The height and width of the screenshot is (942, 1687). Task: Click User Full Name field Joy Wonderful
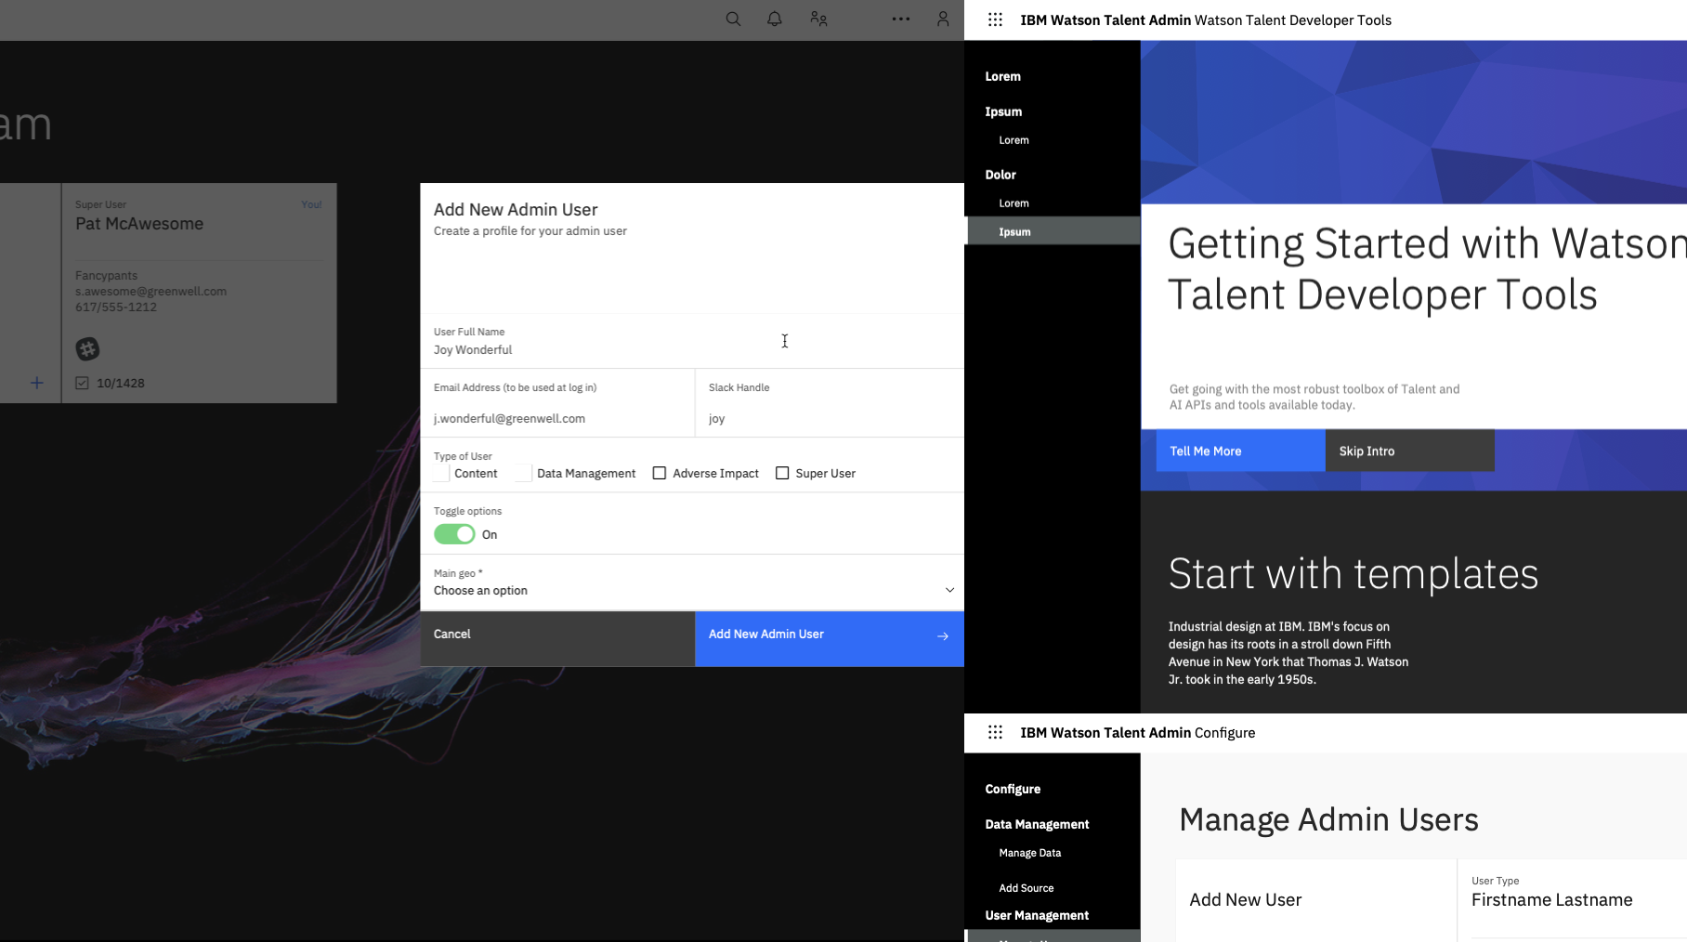point(692,342)
